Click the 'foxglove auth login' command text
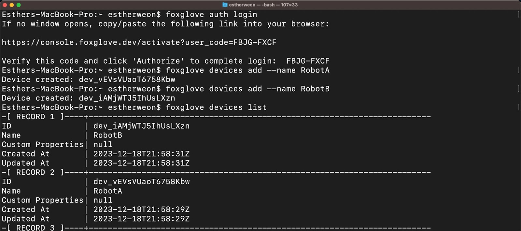This screenshot has width=521, height=231. pos(211,14)
